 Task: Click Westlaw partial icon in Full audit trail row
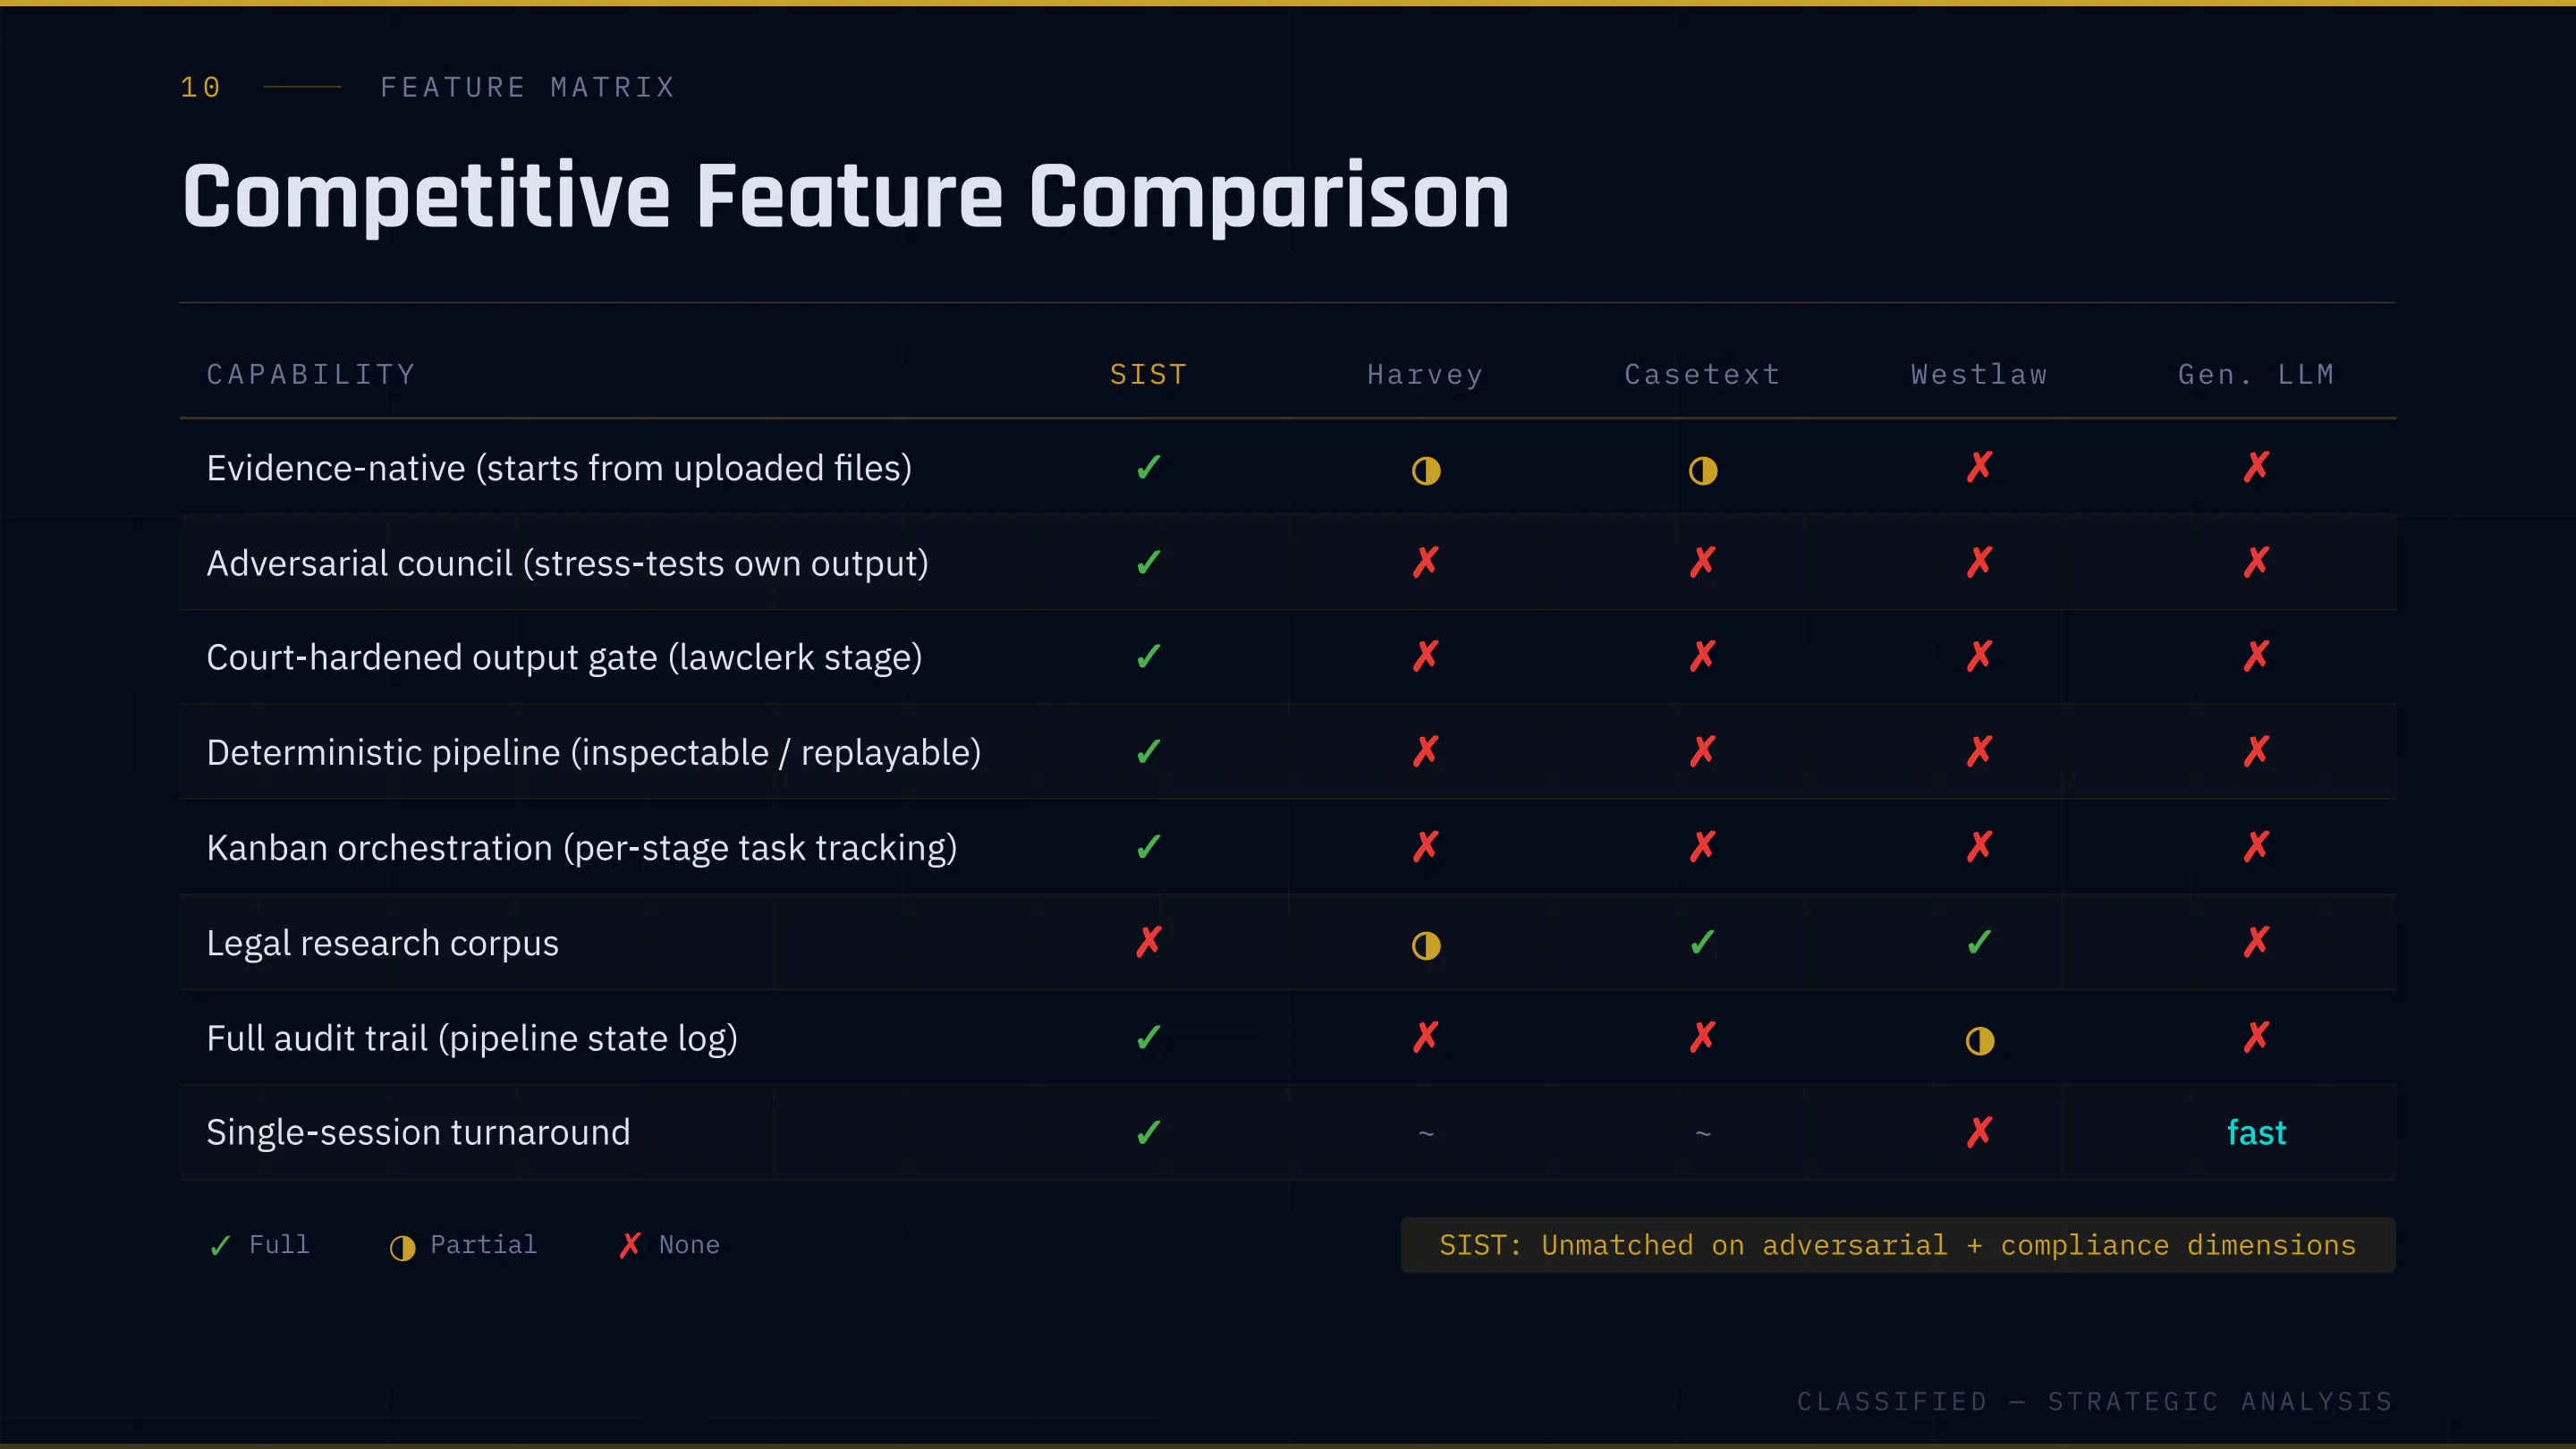pos(1979,1041)
